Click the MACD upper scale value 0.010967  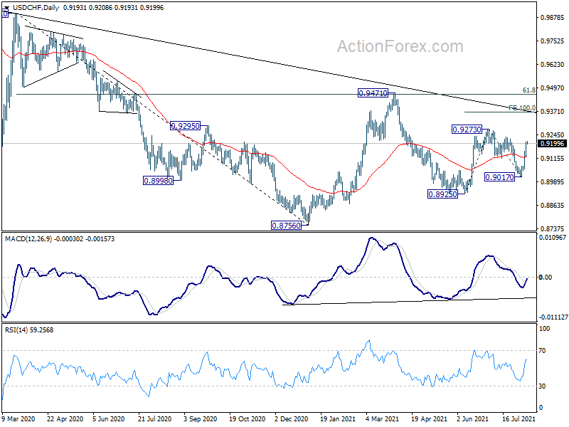553,238
